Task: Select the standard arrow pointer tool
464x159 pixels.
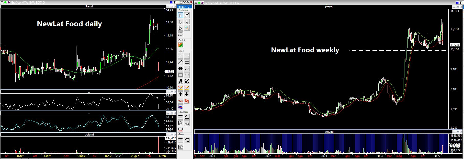Action: pos(180,15)
